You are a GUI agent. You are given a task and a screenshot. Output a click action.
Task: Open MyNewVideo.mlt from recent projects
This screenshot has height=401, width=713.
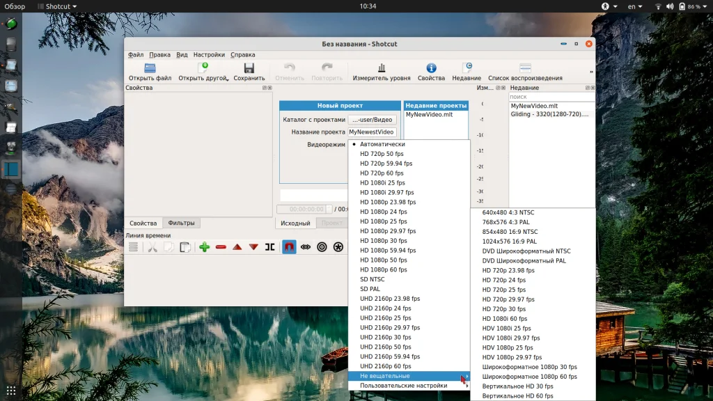(x=429, y=114)
